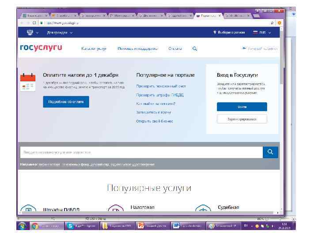Click the Gosuslugi logo
Screen dimensions: 318x238
click(41, 48)
